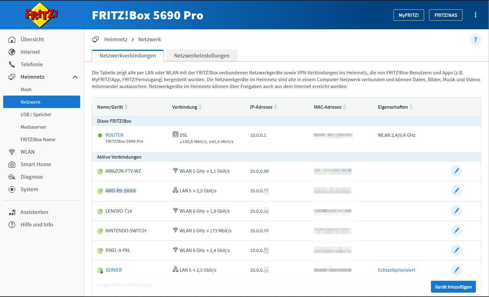Click the WLAN wifi icon in sidebar

[x=12, y=152]
